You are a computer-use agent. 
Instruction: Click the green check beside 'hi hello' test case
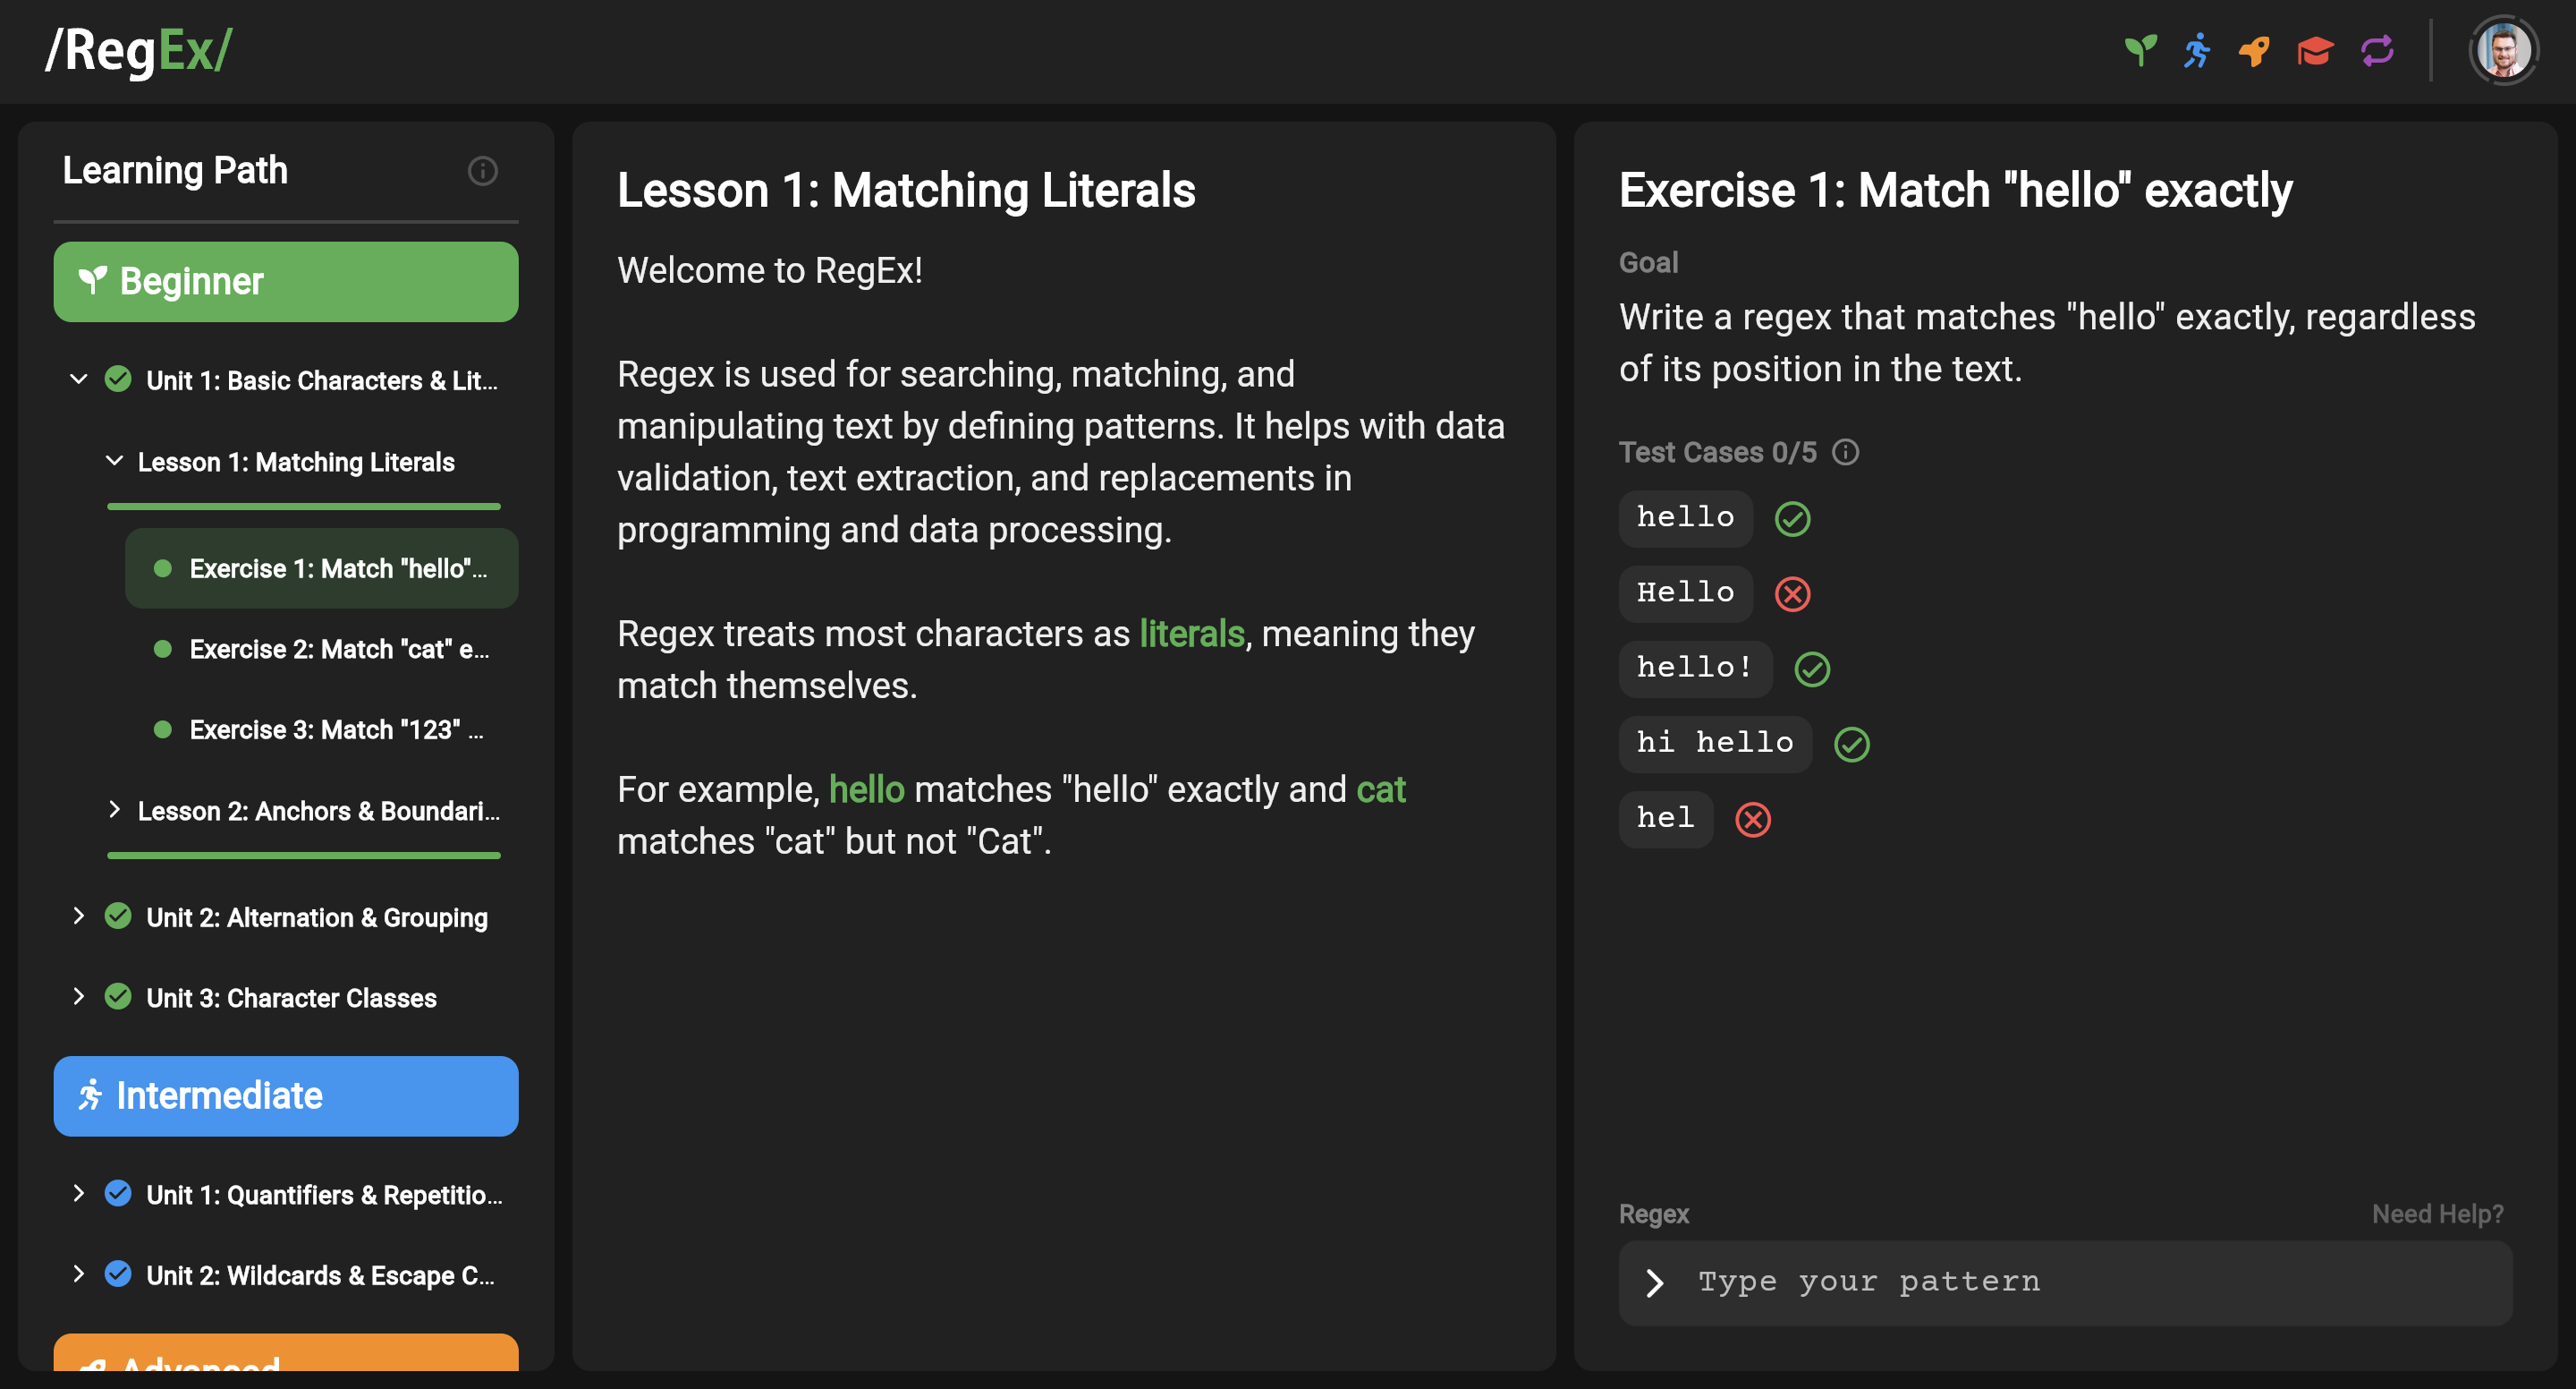1852,744
